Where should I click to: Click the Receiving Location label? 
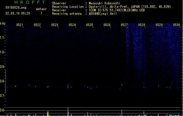click(x=68, y=7)
